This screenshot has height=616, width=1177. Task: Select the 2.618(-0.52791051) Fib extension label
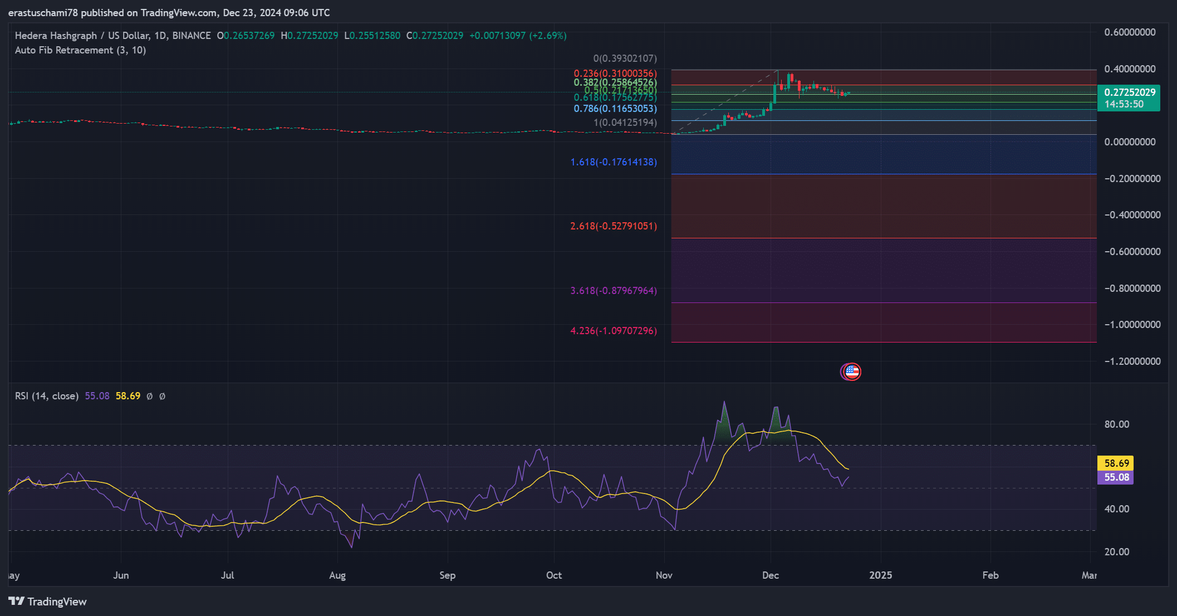click(613, 226)
